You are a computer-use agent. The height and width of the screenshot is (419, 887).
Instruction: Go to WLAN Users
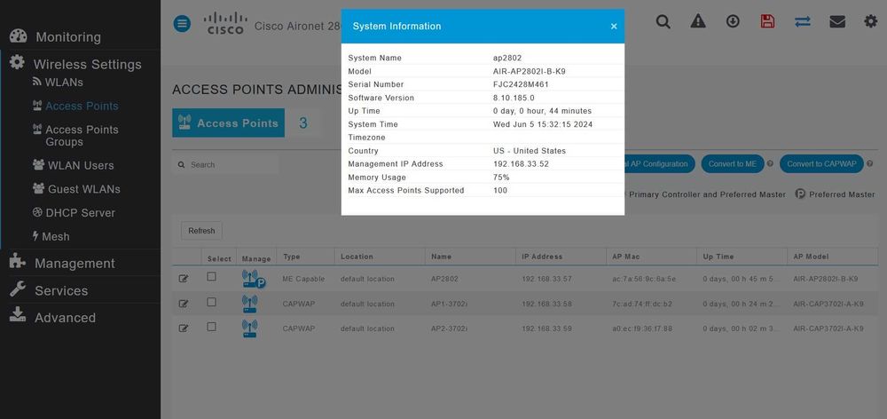pos(81,165)
